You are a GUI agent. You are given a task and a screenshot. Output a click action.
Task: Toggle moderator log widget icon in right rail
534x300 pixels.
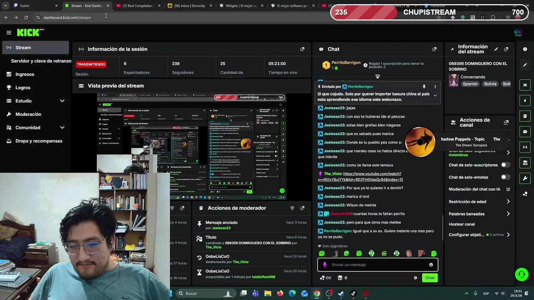point(525,116)
